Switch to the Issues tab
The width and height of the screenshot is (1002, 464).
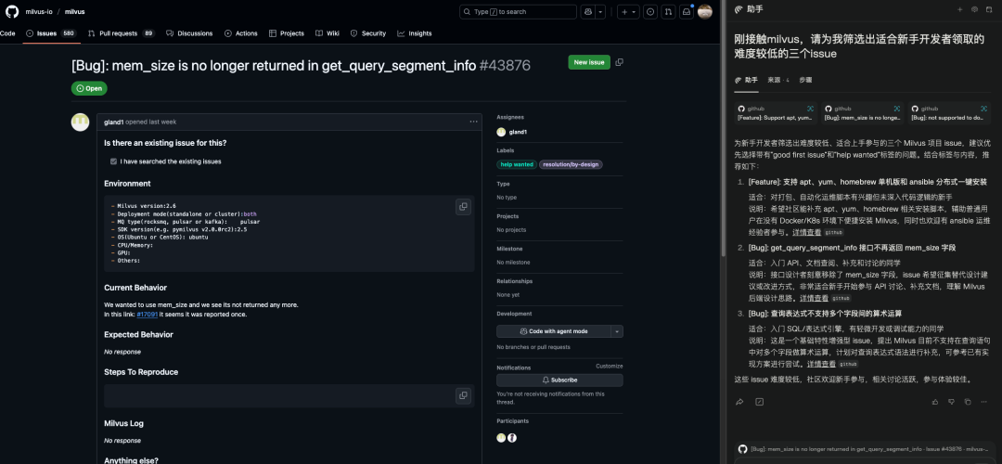pyautogui.click(x=50, y=33)
